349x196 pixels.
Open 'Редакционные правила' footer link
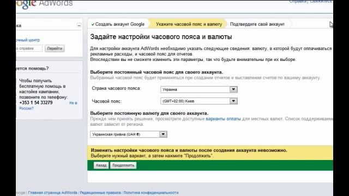click(x=100, y=193)
